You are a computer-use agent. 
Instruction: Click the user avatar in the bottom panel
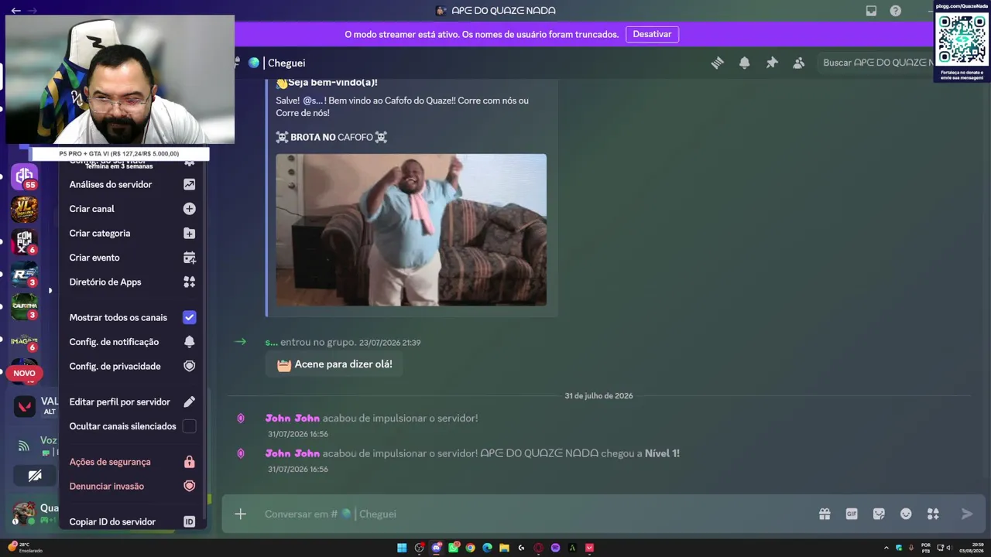(x=24, y=512)
